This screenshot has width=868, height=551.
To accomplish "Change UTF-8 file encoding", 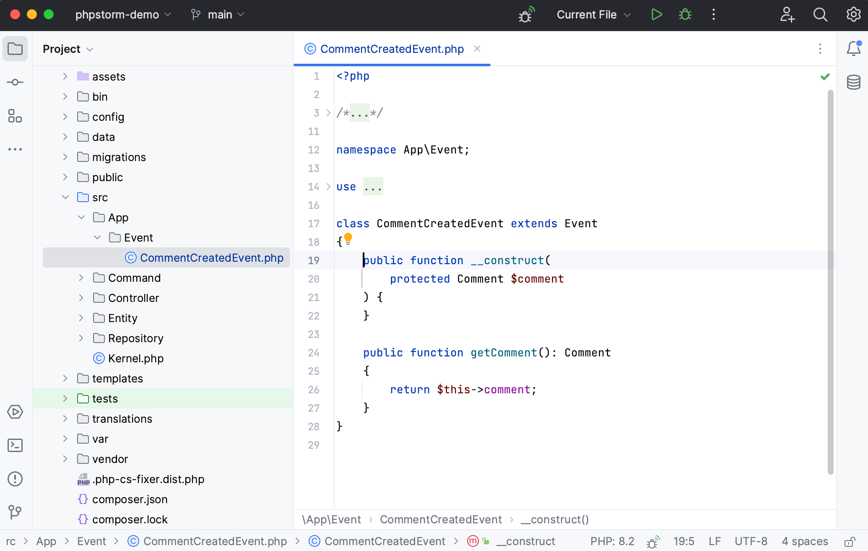I will click(751, 541).
